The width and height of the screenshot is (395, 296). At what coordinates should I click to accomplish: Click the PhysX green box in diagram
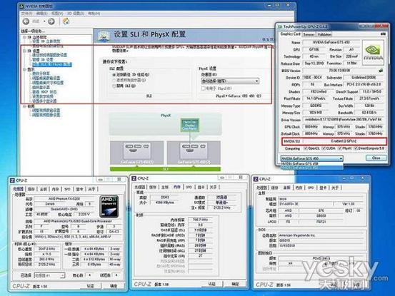(x=190, y=125)
